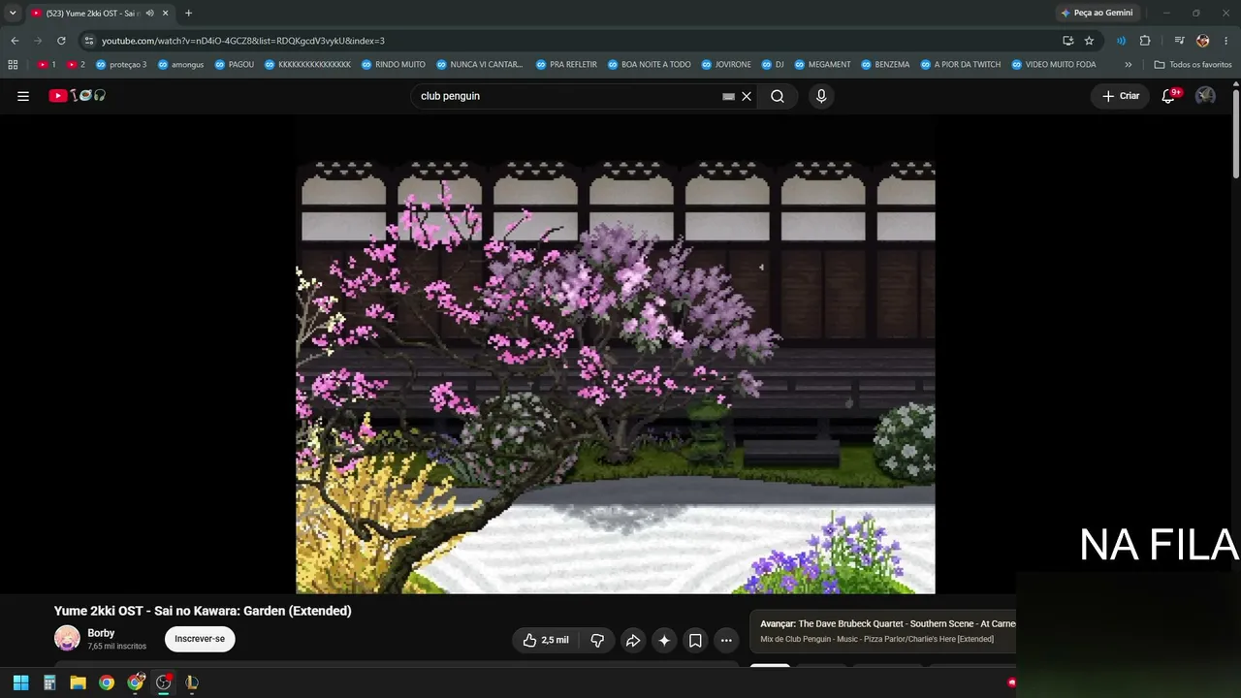Image resolution: width=1241 pixels, height=698 pixels.
Task: Open the YouTube account avatar menu
Action: 1205,96
